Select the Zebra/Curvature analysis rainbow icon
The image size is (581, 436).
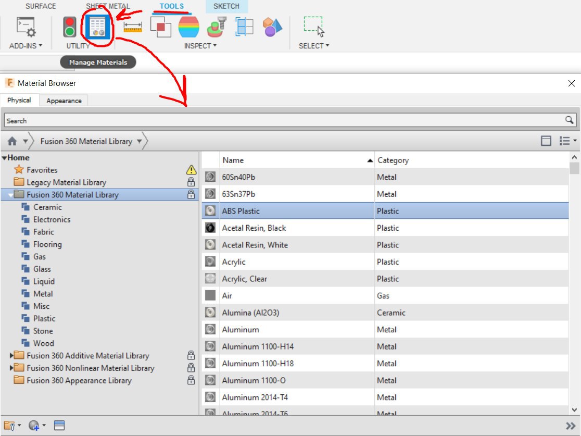pos(188,27)
